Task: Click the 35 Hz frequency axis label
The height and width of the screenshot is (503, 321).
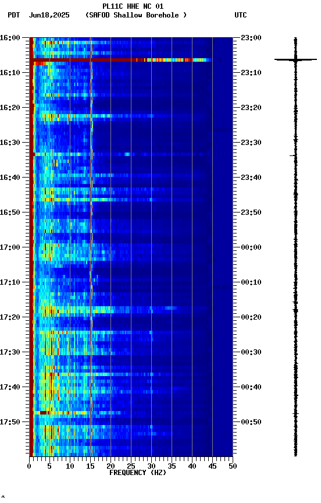Action: [172, 466]
